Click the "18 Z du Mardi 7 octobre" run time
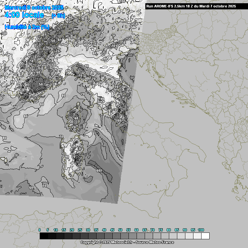Image resolution: width=248 pixels, height=248 pixels. [211, 6]
